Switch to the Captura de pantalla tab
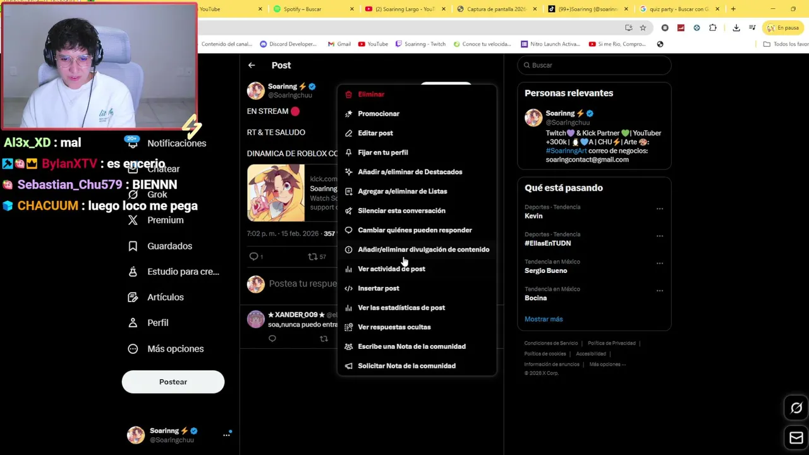Image resolution: width=809 pixels, height=455 pixels. click(497, 9)
